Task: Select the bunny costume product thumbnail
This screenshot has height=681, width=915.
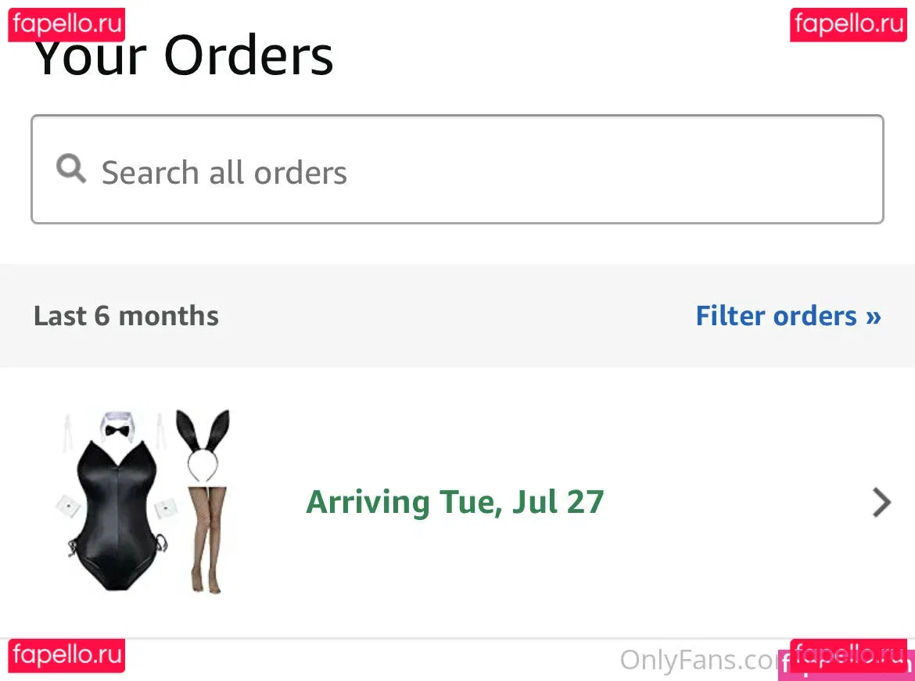Action: (x=144, y=502)
